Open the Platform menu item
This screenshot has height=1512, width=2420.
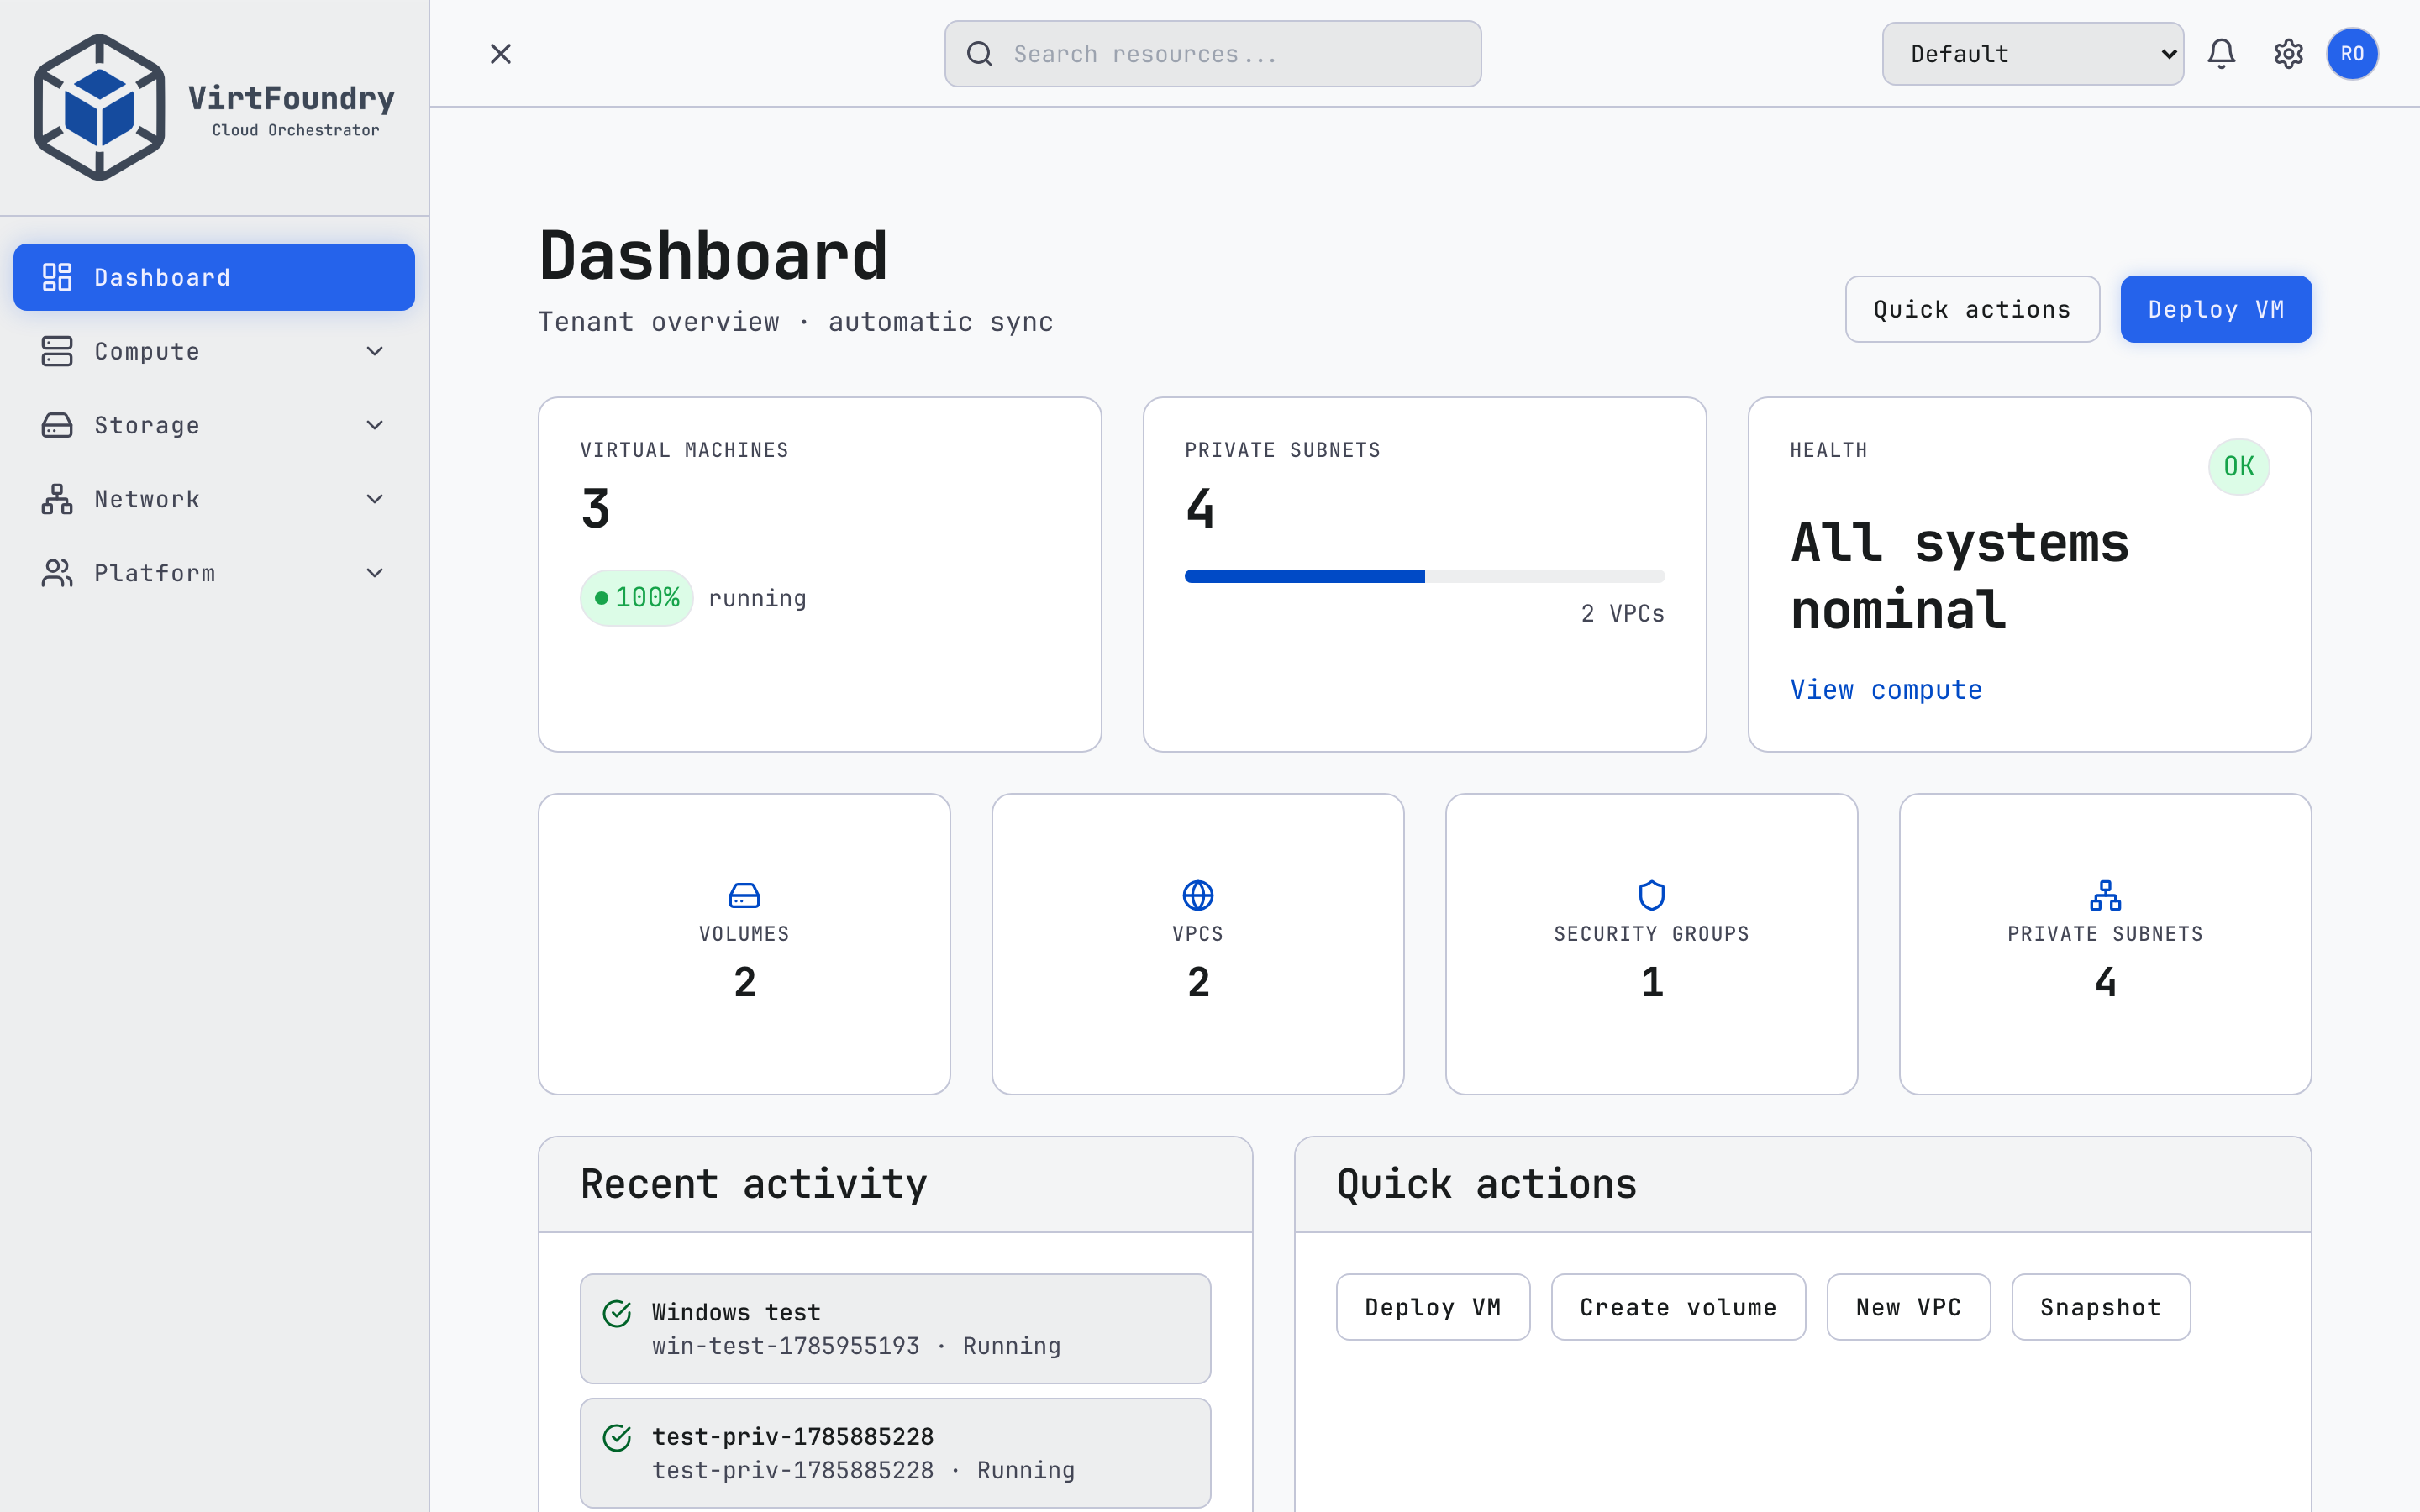point(214,573)
